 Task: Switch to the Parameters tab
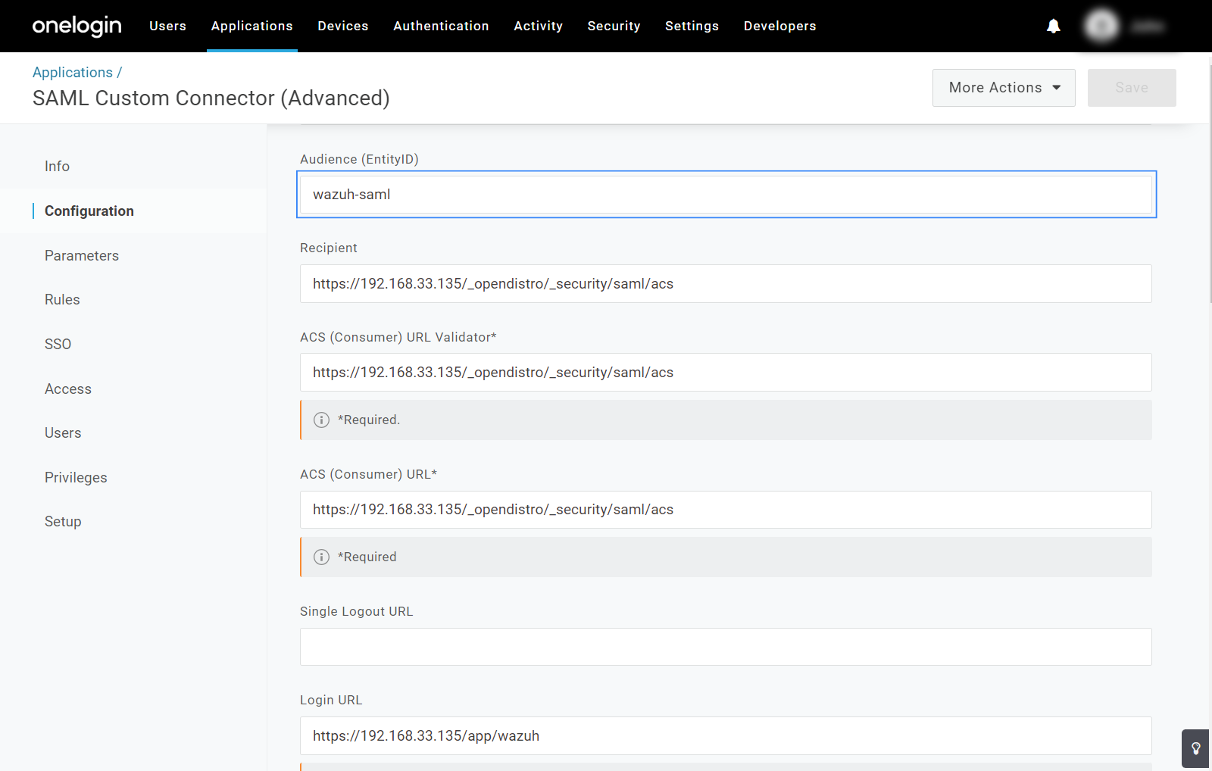coord(82,256)
